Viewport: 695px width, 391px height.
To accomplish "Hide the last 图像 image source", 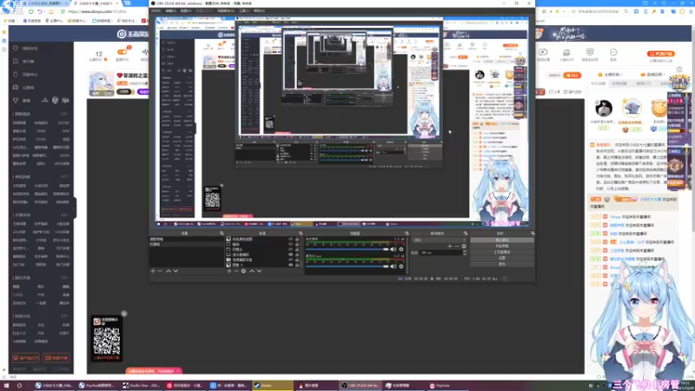I will 291,265.
